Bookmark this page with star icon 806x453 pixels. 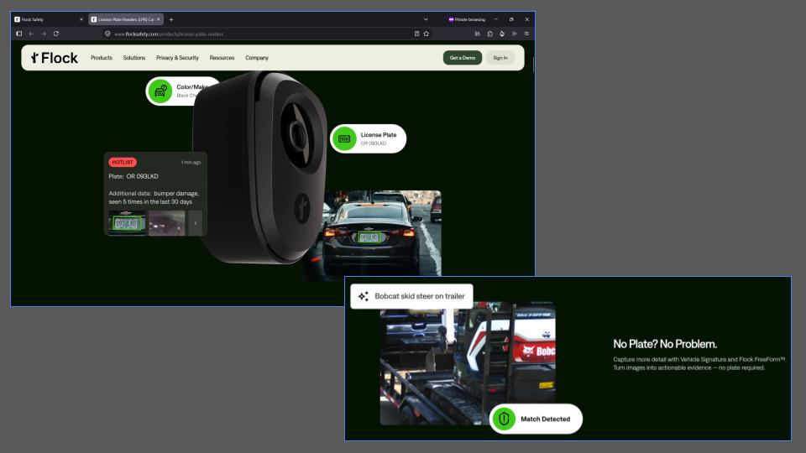[427, 34]
